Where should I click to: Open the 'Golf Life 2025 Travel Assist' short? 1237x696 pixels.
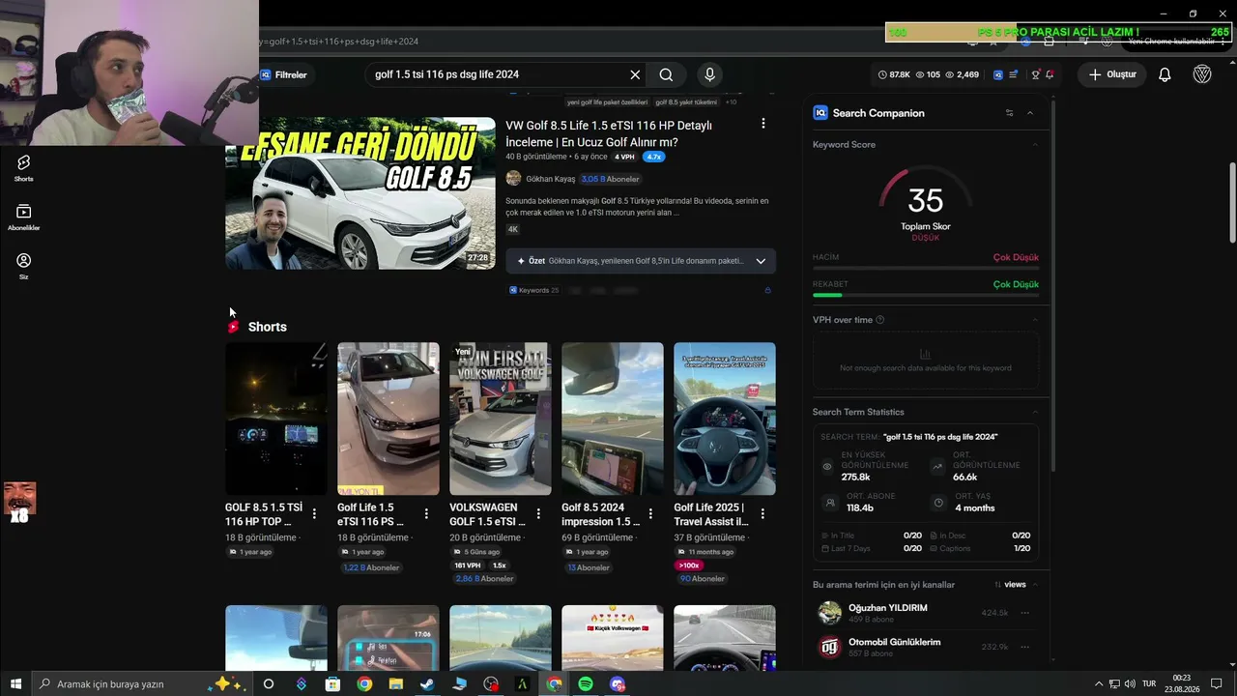[725, 419]
